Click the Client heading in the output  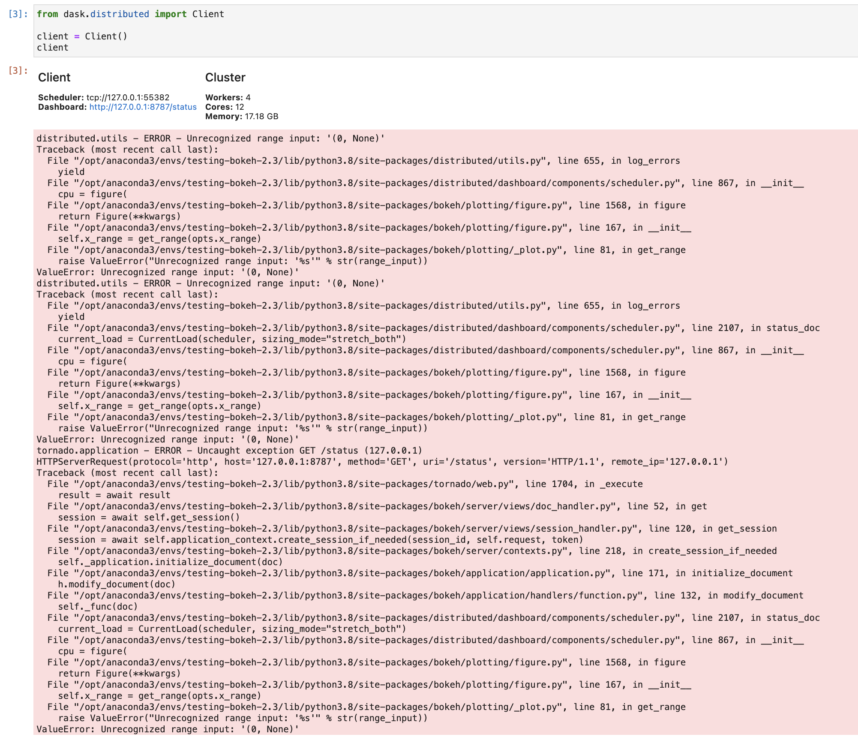click(54, 78)
